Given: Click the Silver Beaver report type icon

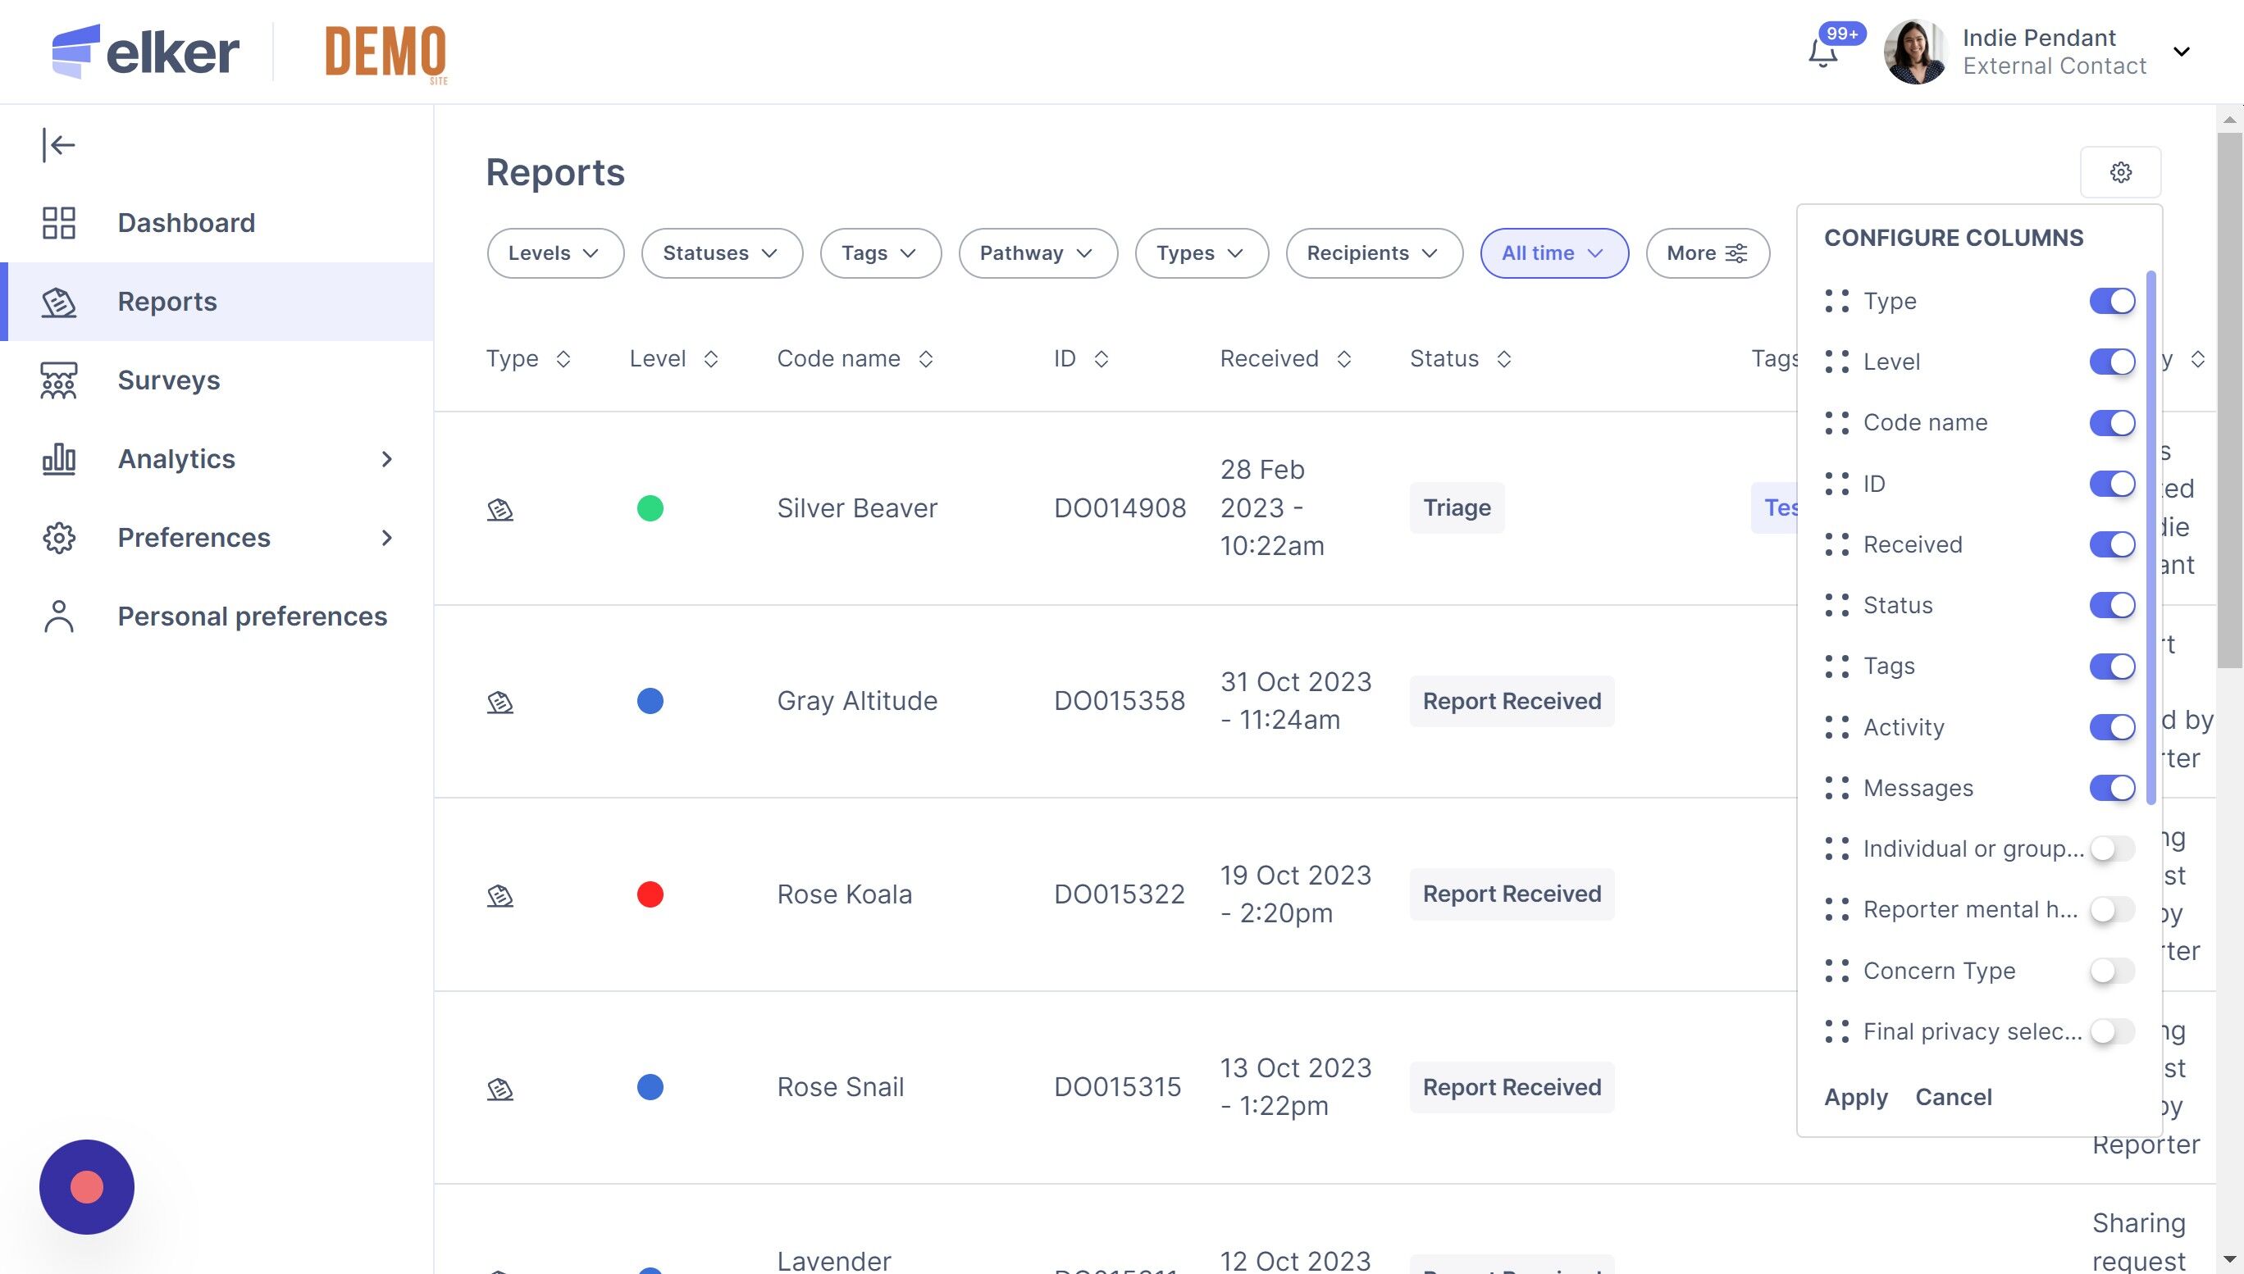Looking at the screenshot, I should pos(499,509).
